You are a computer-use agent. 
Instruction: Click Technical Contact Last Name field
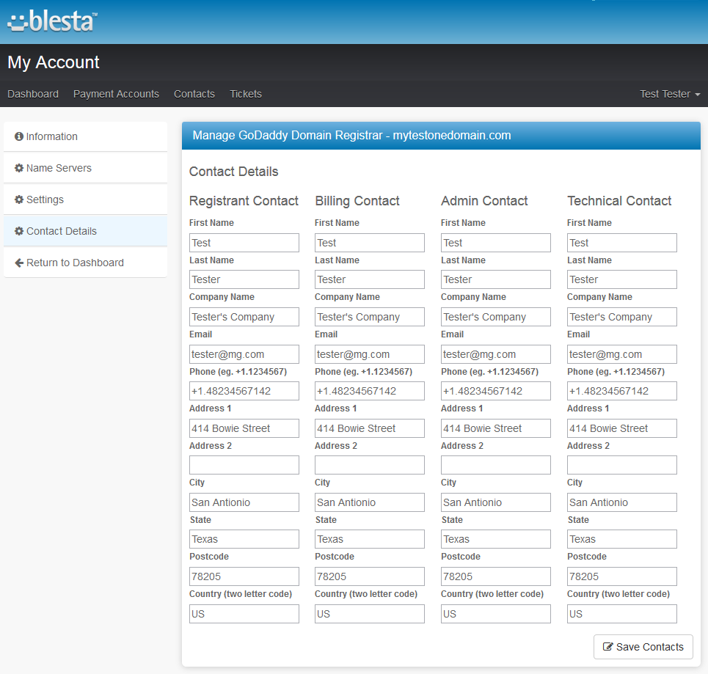click(x=622, y=279)
